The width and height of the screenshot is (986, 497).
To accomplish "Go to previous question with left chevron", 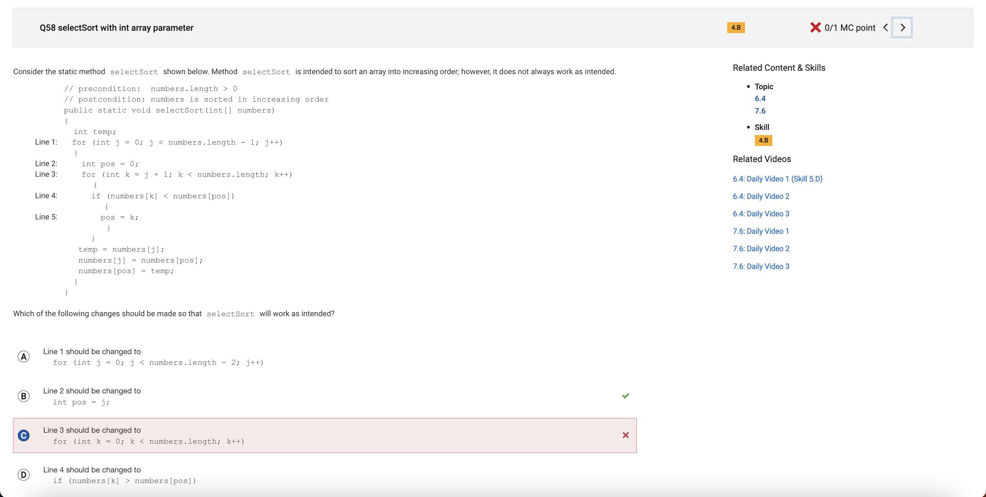I will pos(885,27).
